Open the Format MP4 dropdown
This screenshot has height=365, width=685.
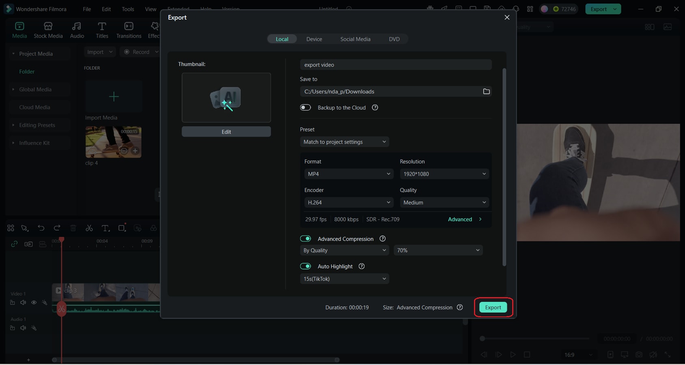tap(349, 174)
